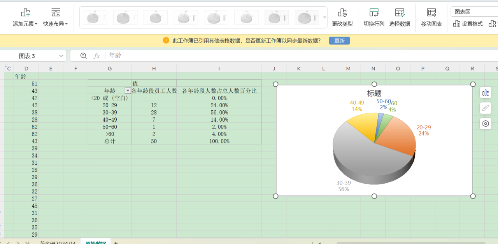The height and width of the screenshot is (244, 498).
Task: Open the 快速布局 quick layout menu
Action: click(x=56, y=17)
